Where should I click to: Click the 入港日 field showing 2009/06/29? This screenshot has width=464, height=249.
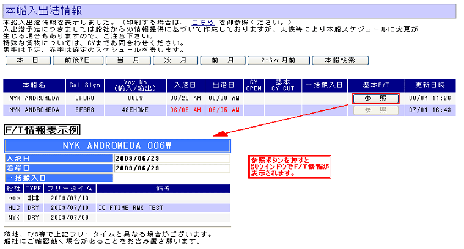(171, 159)
